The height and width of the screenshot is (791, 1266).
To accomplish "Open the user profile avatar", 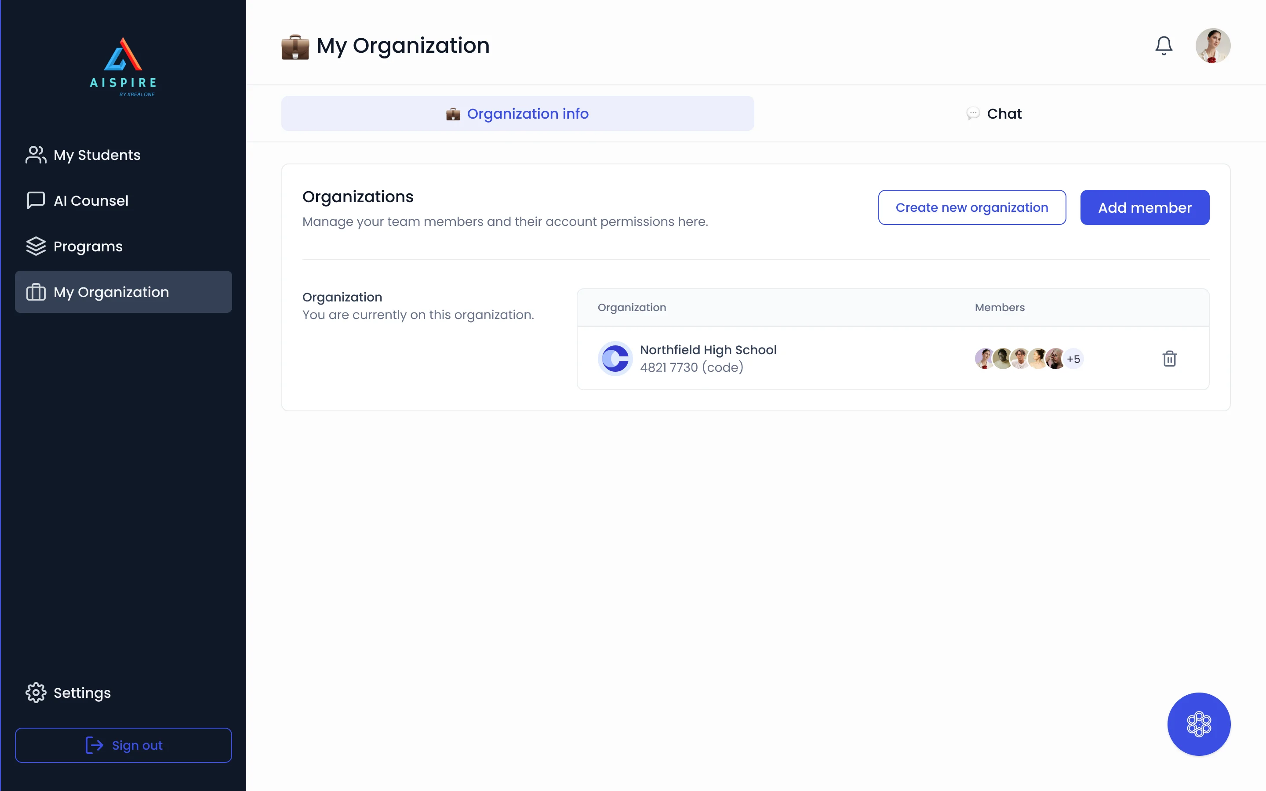I will [1213, 46].
